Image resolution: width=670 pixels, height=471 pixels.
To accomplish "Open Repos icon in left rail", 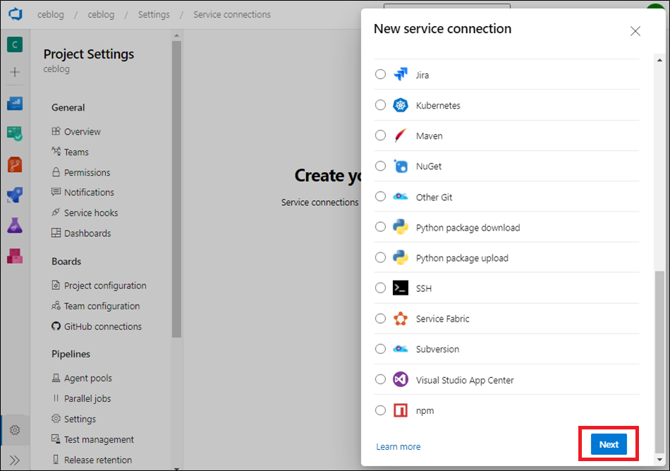I will (x=15, y=164).
